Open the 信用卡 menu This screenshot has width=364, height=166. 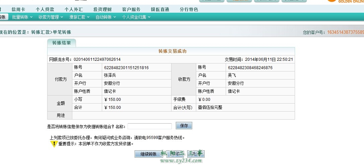click(18, 9)
